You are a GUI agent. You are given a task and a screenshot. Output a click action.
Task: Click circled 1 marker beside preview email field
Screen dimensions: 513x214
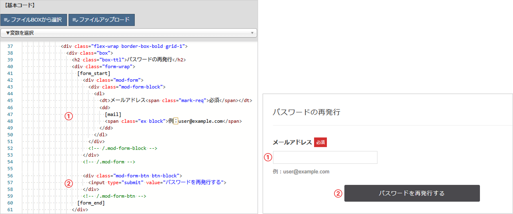click(268, 157)
